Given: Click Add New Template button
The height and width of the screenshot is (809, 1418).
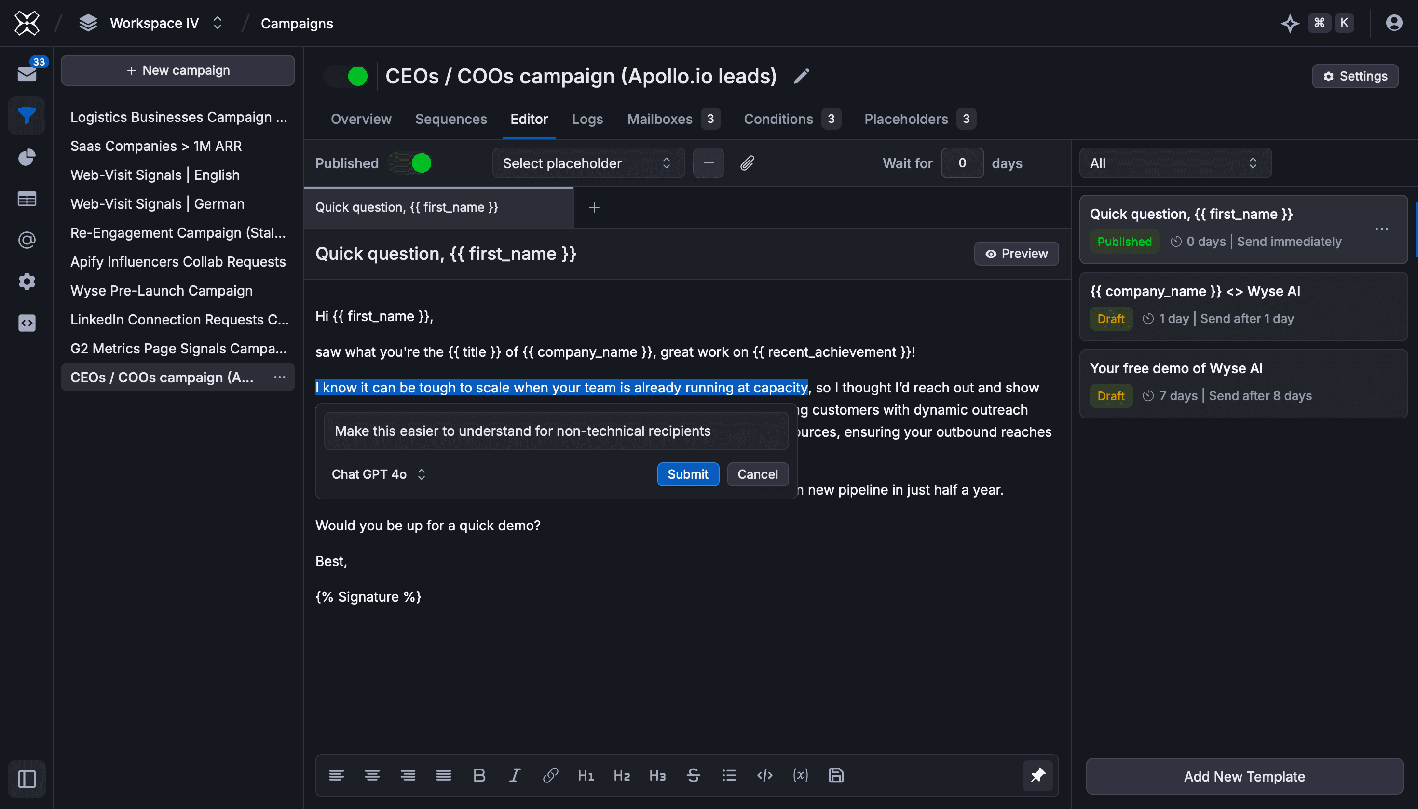Looking at the screenshot, I should (x=1244, y=776).
